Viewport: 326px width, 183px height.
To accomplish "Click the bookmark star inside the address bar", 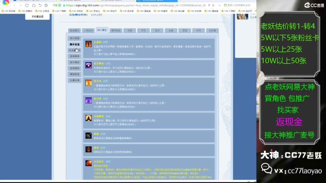I will (213, 5).
